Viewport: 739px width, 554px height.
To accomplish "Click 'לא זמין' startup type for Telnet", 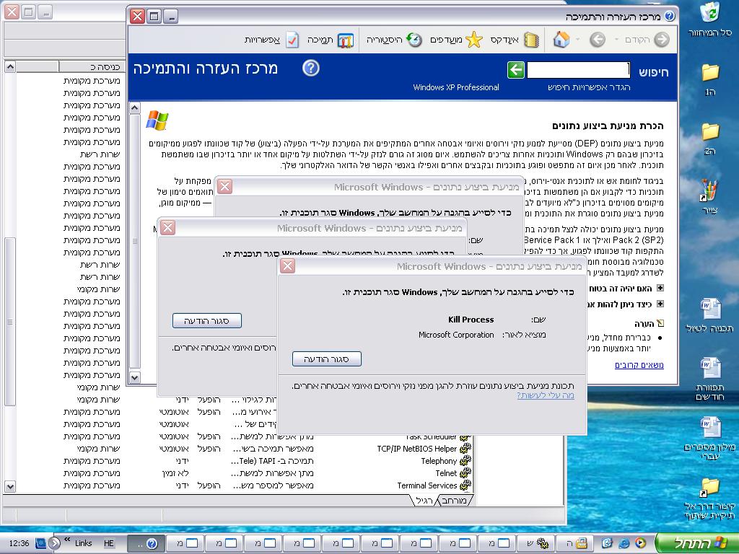I will click(x=175, y=473).
